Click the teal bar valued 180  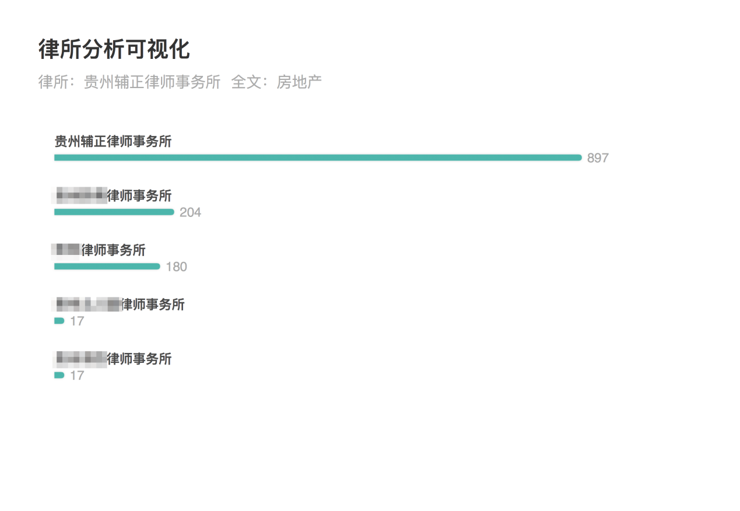(107, 267)
